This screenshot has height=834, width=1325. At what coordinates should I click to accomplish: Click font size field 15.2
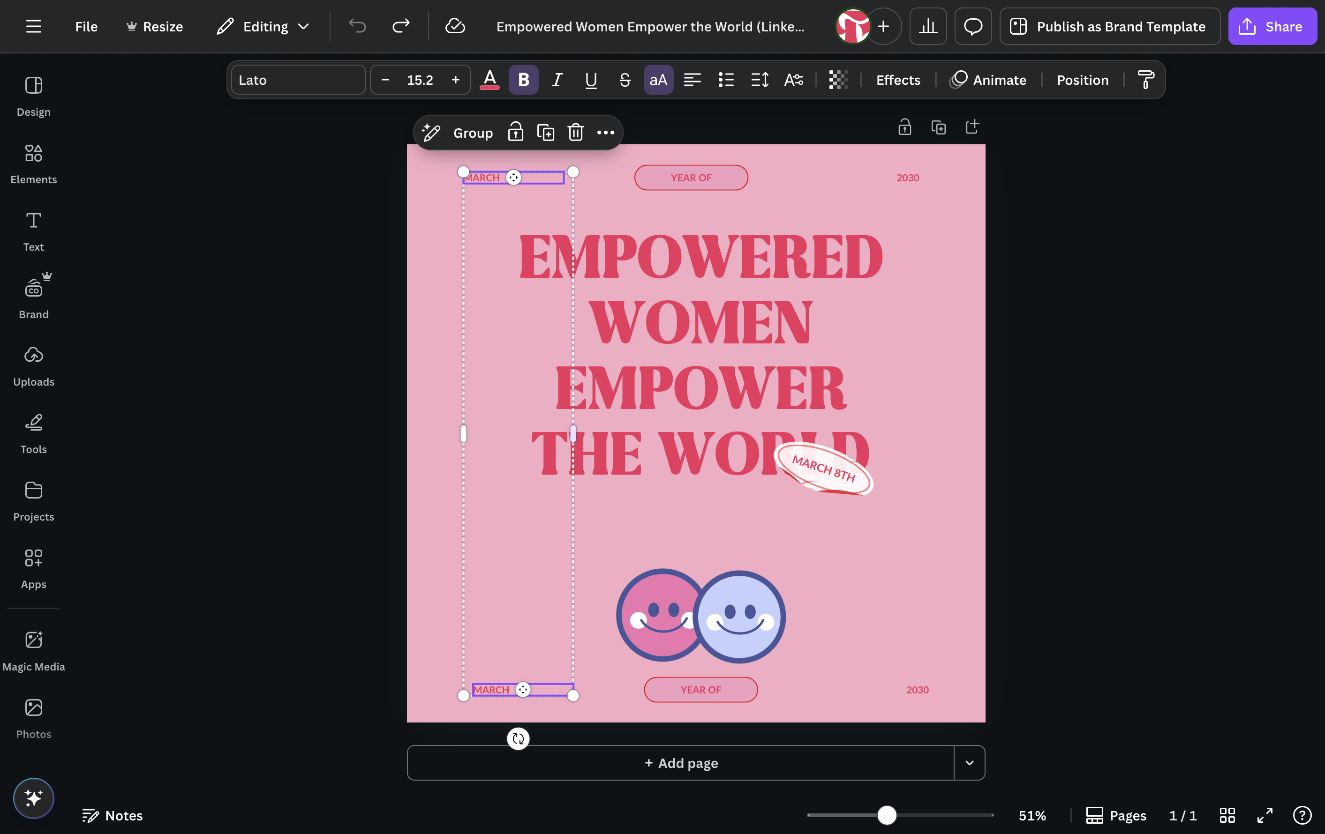click(420, 80)
